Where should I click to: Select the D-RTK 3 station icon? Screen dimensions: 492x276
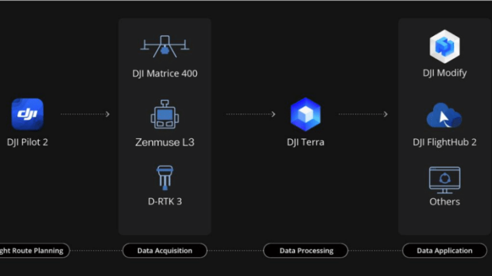point(165,177)
